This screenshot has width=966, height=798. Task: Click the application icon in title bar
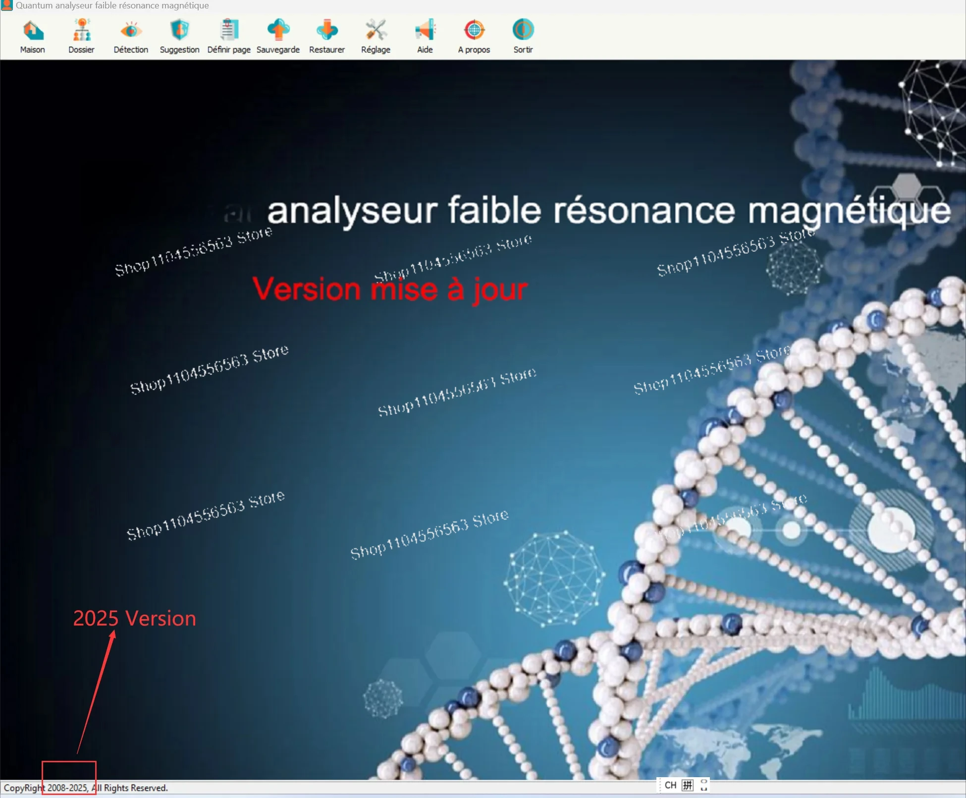coord(6,5)
